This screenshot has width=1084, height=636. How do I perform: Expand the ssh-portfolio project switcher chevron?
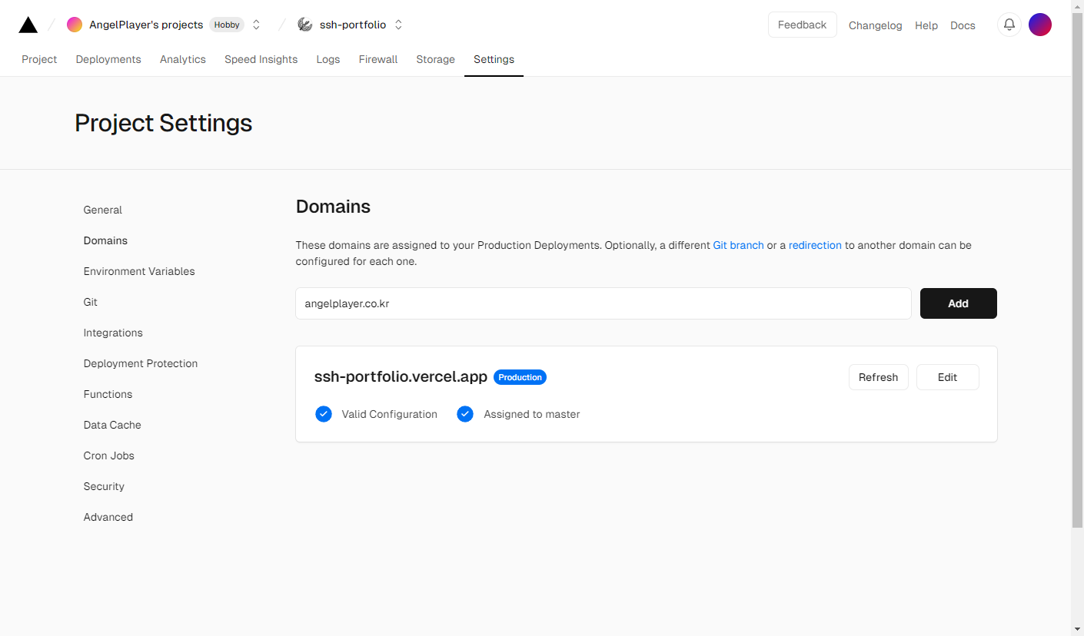coord(398,25)
